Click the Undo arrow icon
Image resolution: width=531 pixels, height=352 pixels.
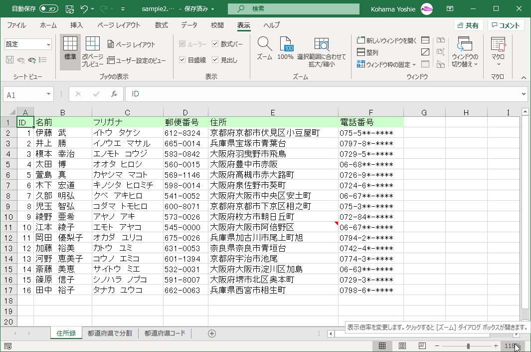[84, 9]
